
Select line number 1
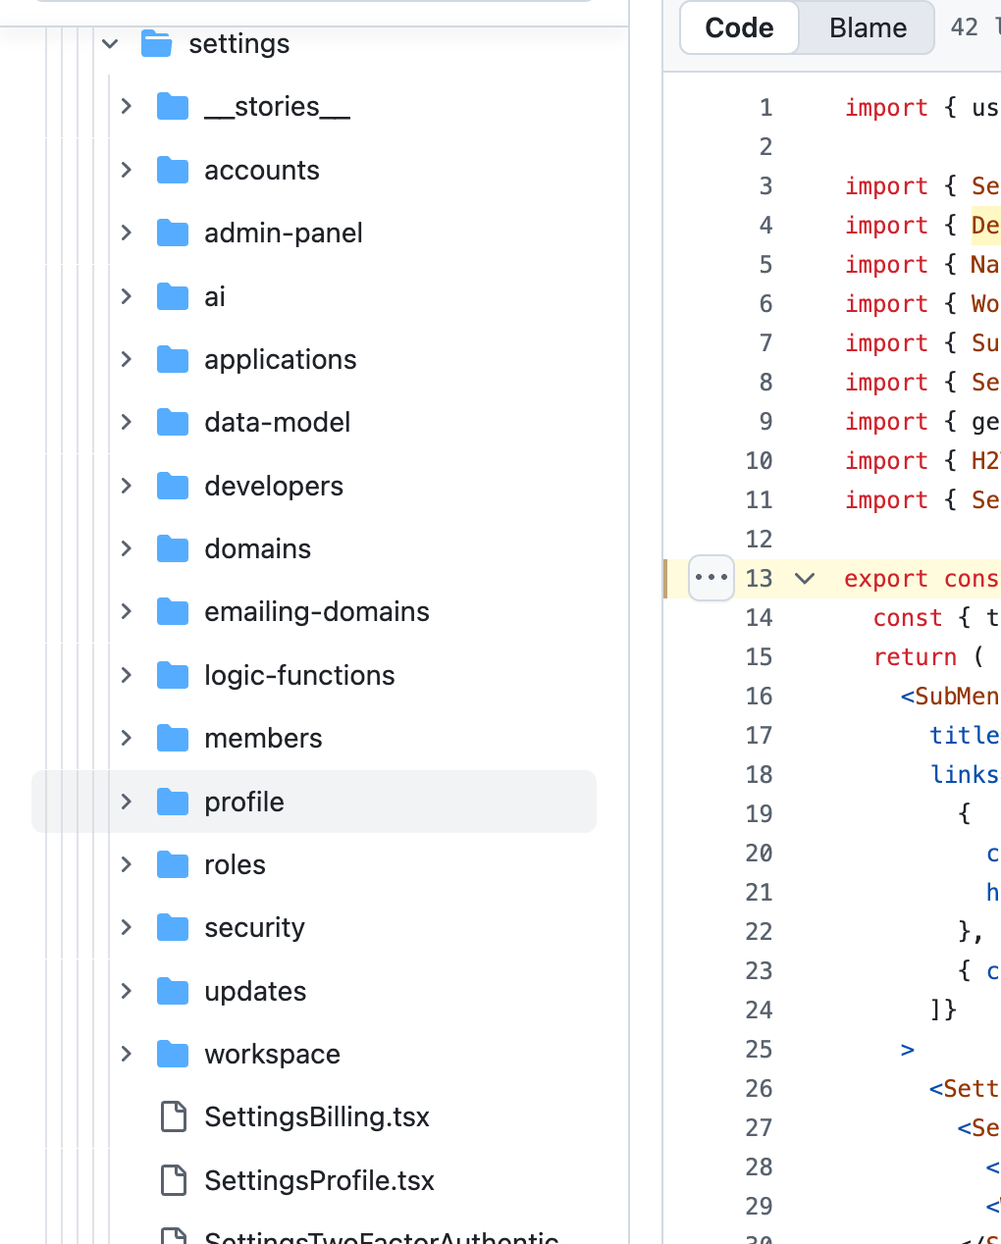pos(765,107)
